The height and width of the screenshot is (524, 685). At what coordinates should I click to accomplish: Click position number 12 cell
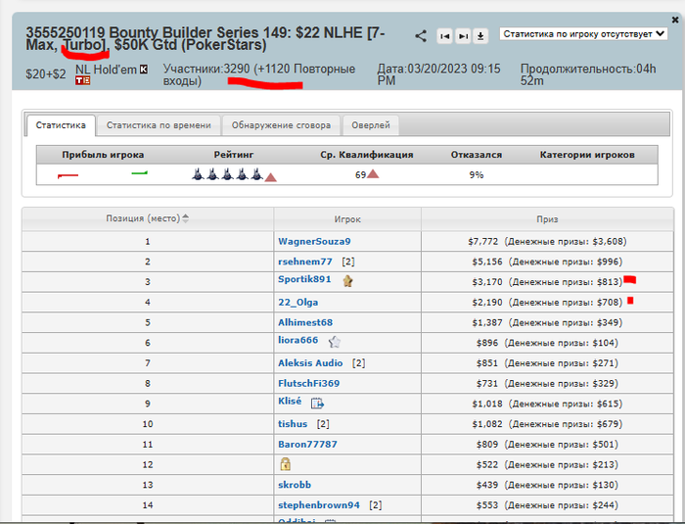coord(148,464)
